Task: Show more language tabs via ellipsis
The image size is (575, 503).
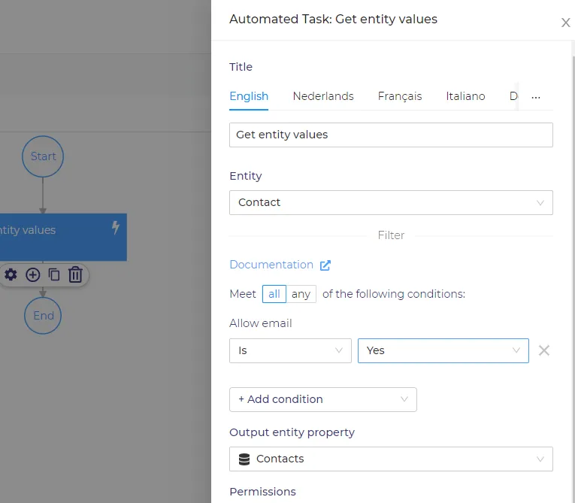Action: [x=536, y=97]
